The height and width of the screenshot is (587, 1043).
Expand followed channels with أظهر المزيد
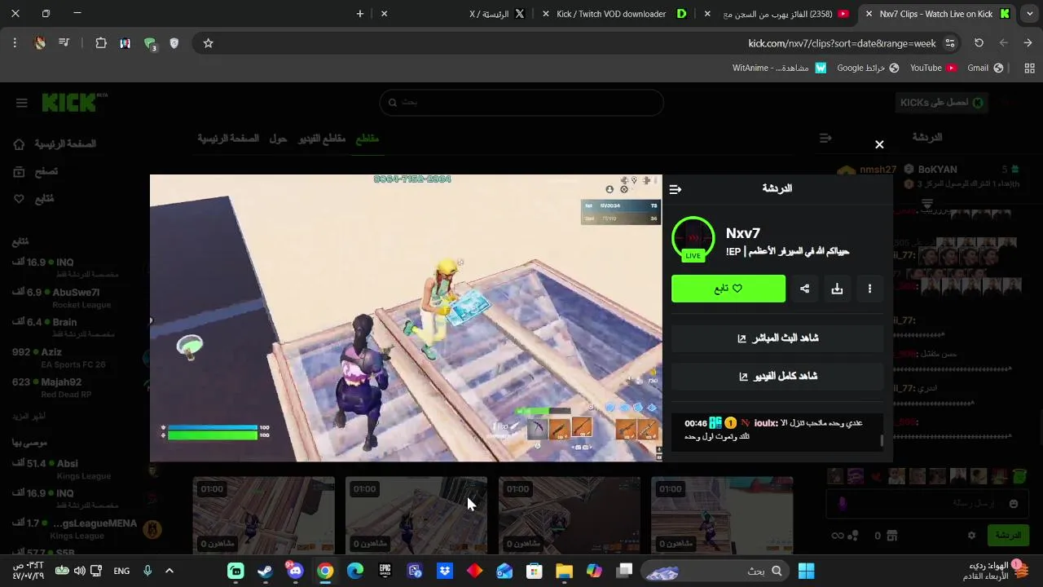click(29, 417)
